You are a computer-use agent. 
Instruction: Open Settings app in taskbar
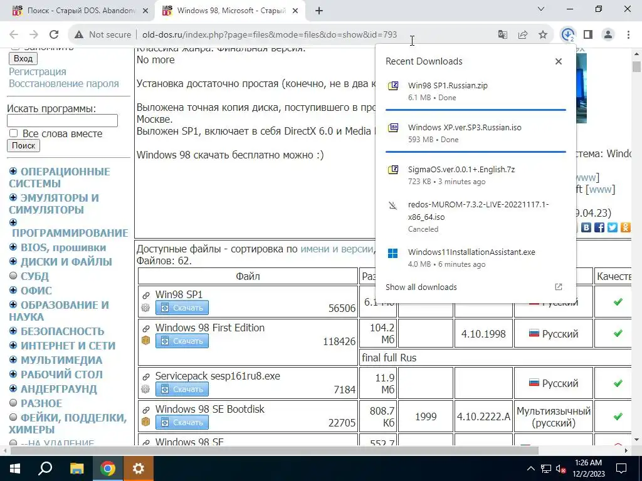pos(139,468)
